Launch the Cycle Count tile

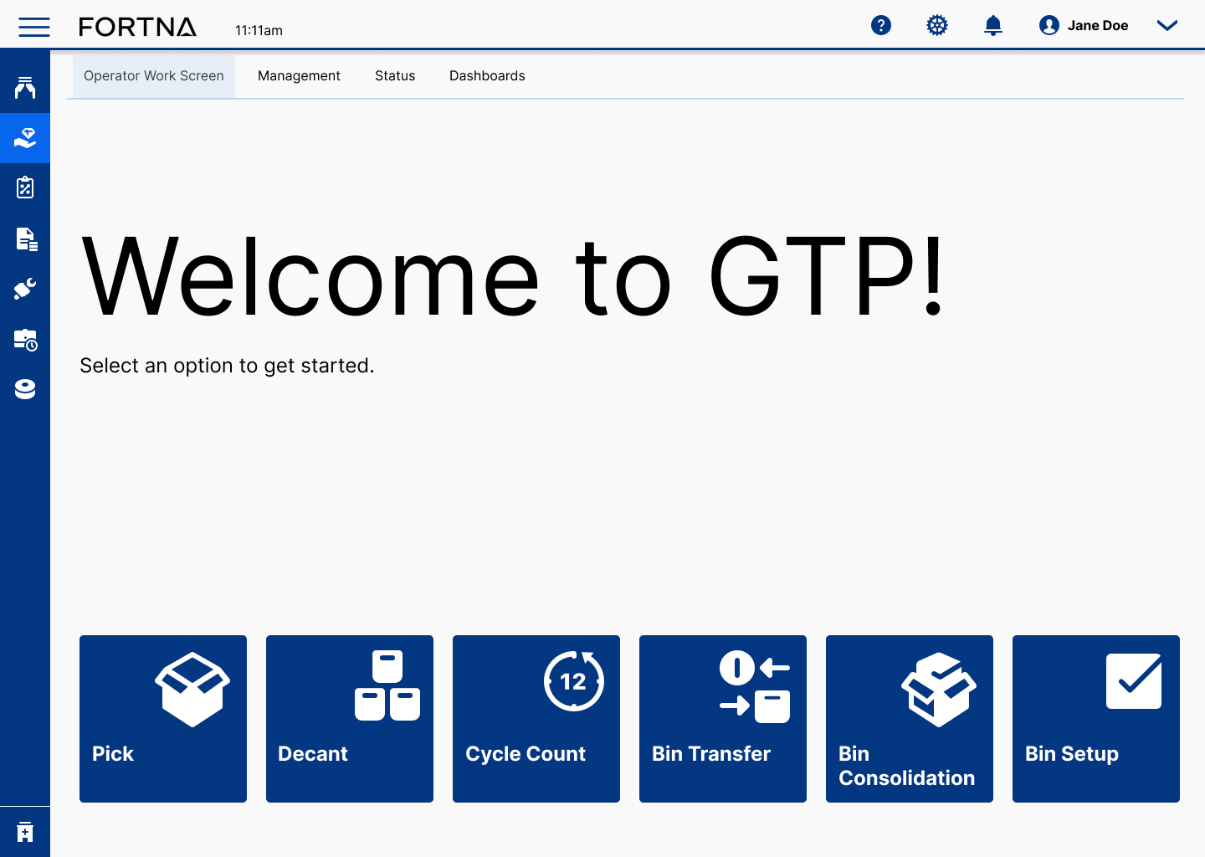pos(536,719)
